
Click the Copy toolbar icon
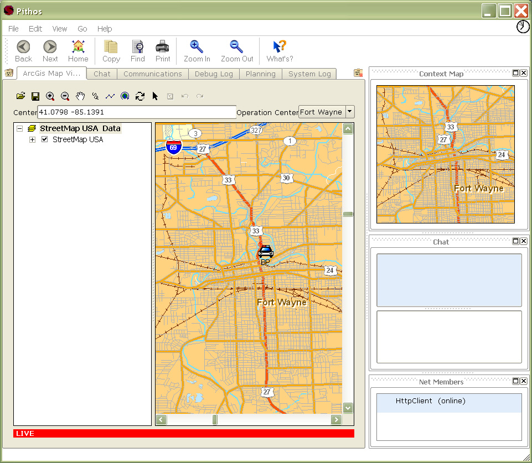[x=111, y=51]
